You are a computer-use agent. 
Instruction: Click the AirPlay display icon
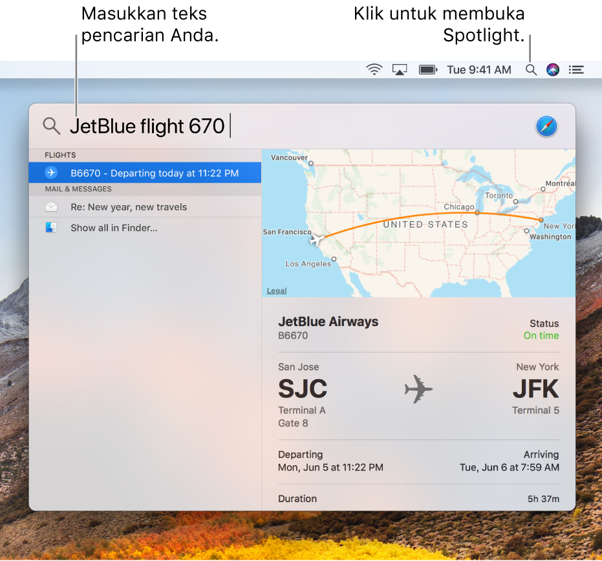[400, 70]
